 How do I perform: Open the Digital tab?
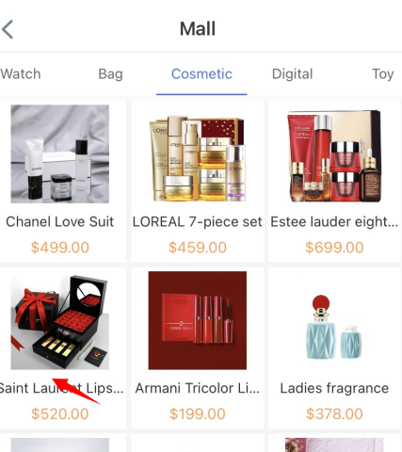(292, 74)
